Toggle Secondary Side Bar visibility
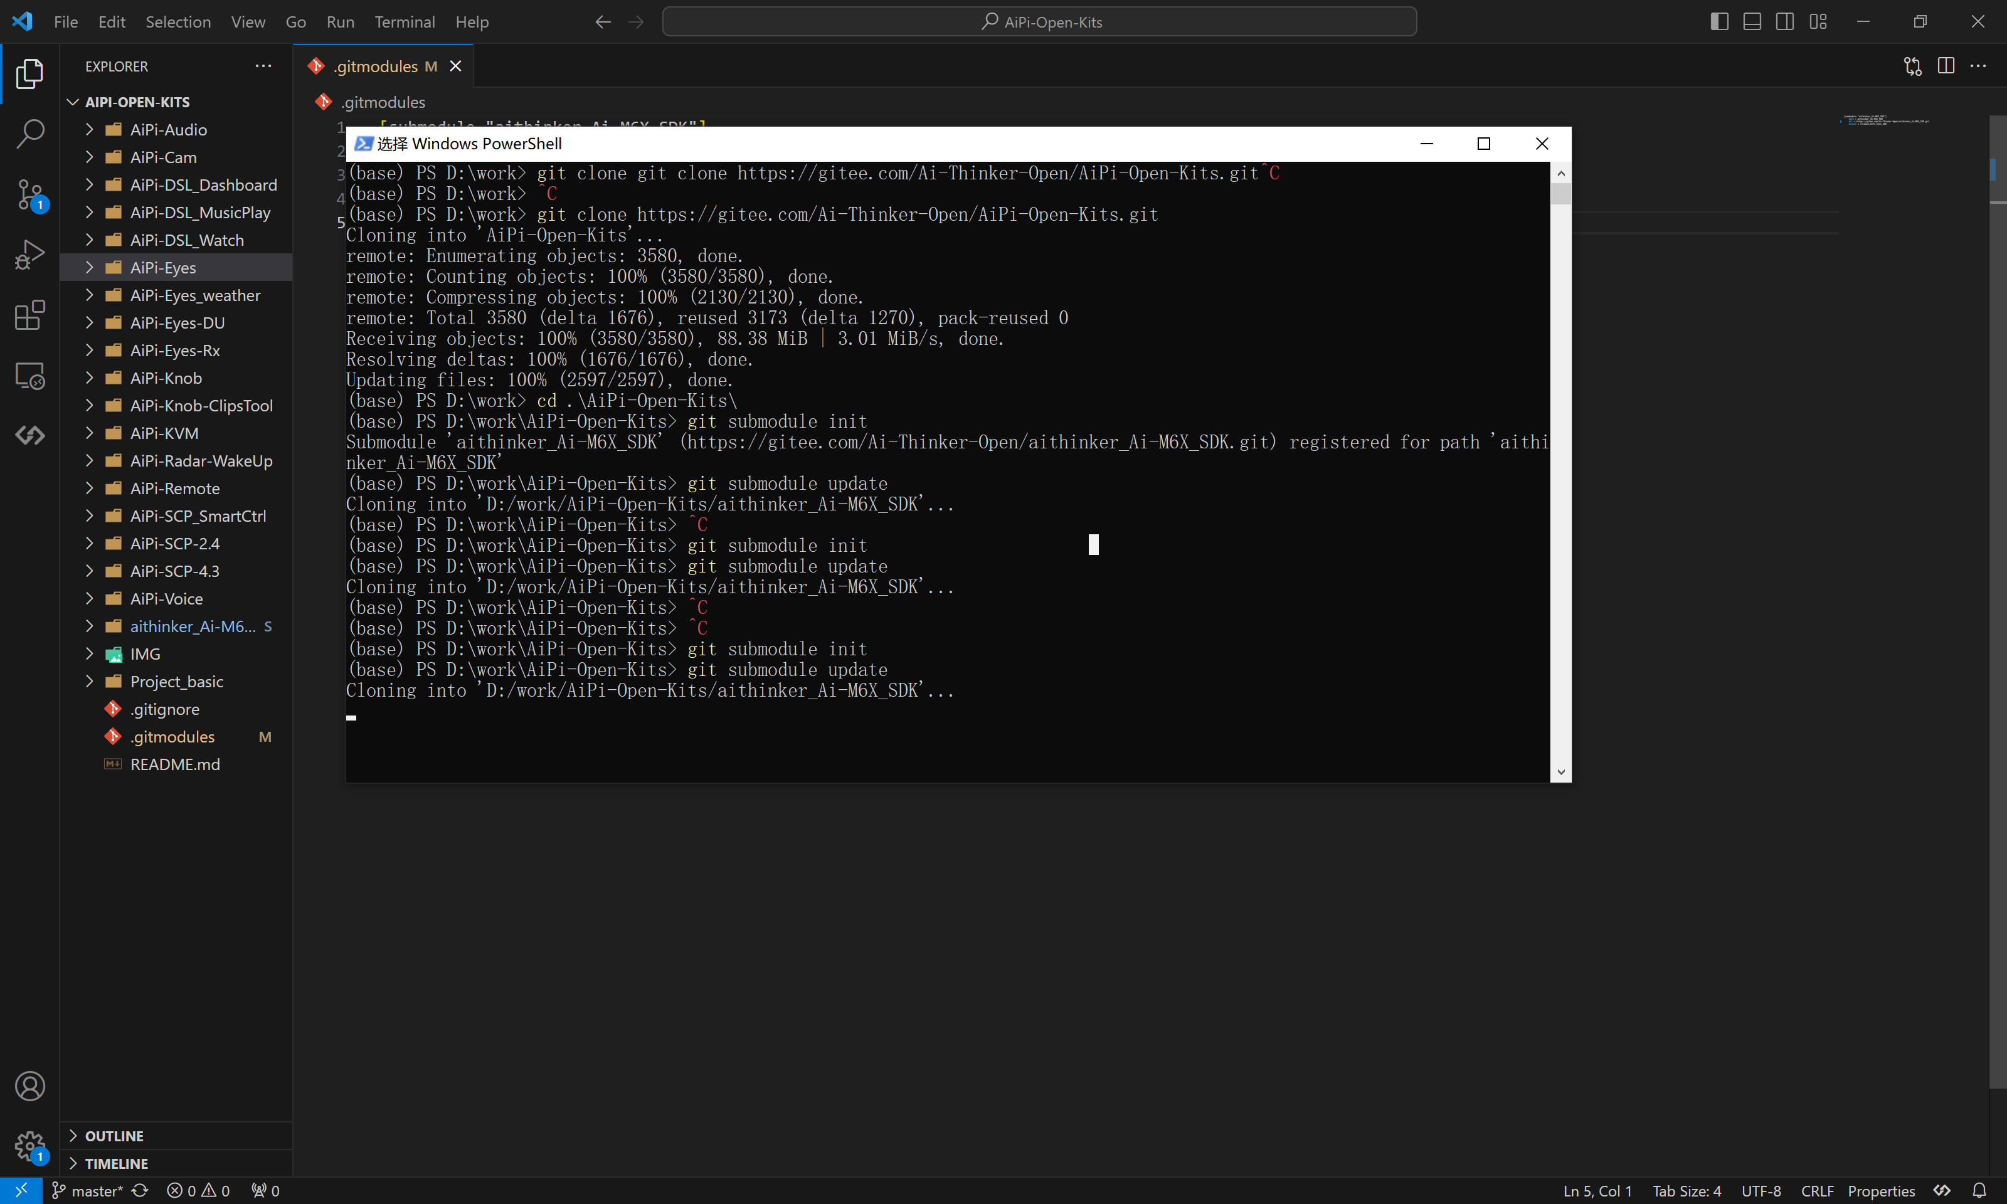 click(1785, 22)
